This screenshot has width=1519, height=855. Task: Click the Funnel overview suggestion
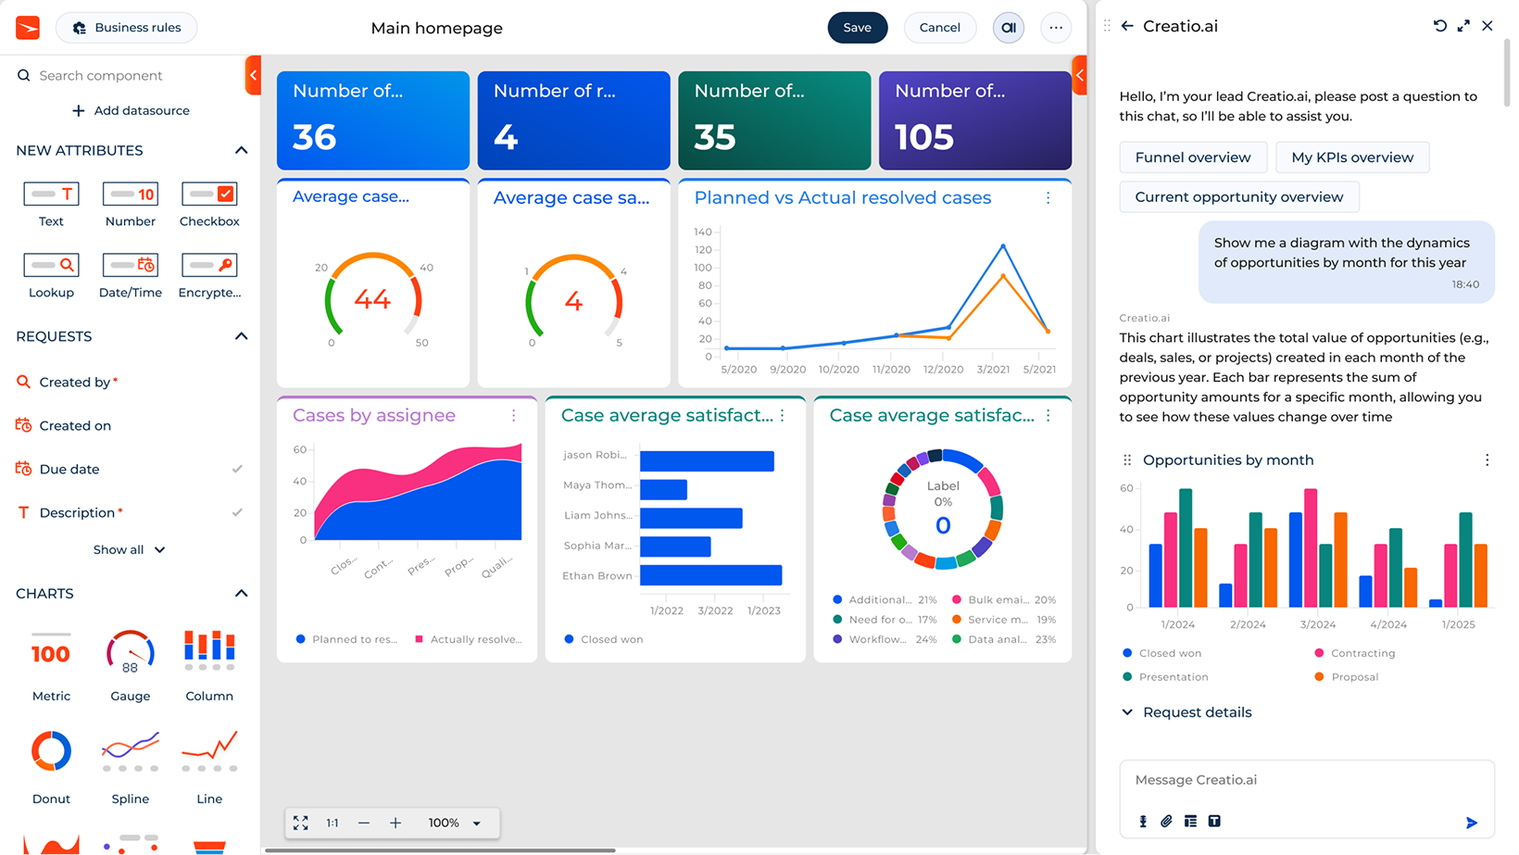[x=1192, y=157]
